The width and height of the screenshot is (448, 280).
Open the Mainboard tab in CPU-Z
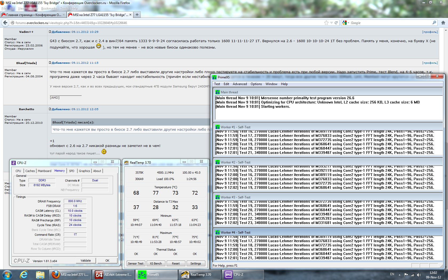pyautogui.click(x=45, y=171)
